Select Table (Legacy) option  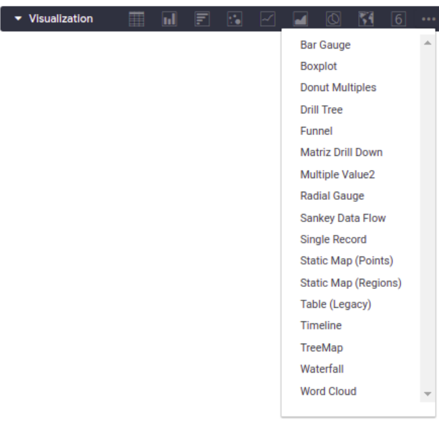[335, 305]
